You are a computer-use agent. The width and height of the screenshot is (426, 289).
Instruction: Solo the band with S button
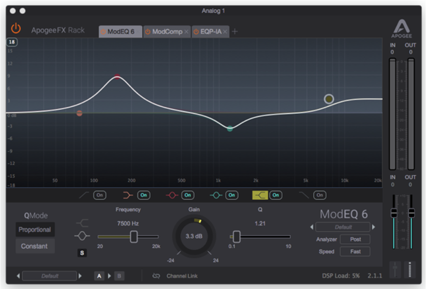point(82,253)
